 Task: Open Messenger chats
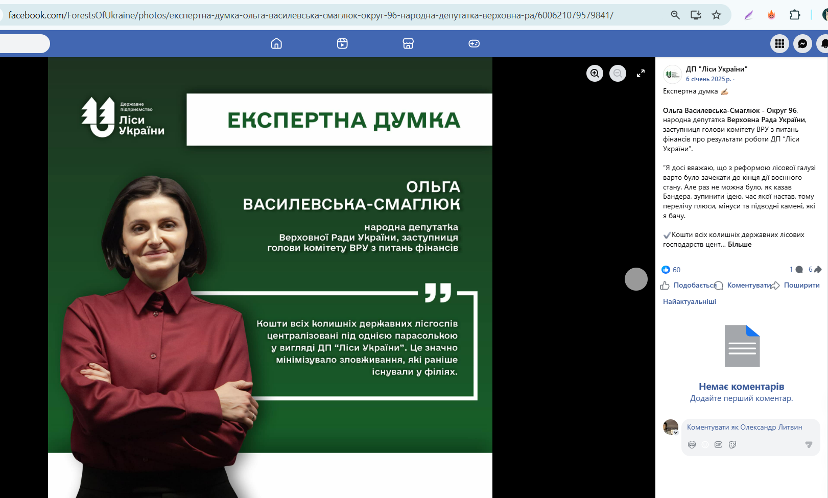[803, 43]
